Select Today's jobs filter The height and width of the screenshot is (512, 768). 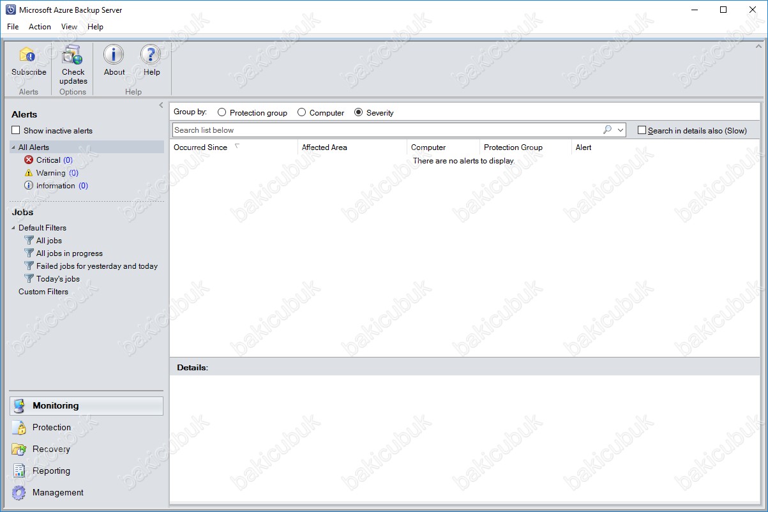[x=58, y=279]
